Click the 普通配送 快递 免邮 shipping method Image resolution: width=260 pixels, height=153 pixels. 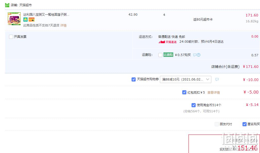pyautogui.click(x=172, y=37)
